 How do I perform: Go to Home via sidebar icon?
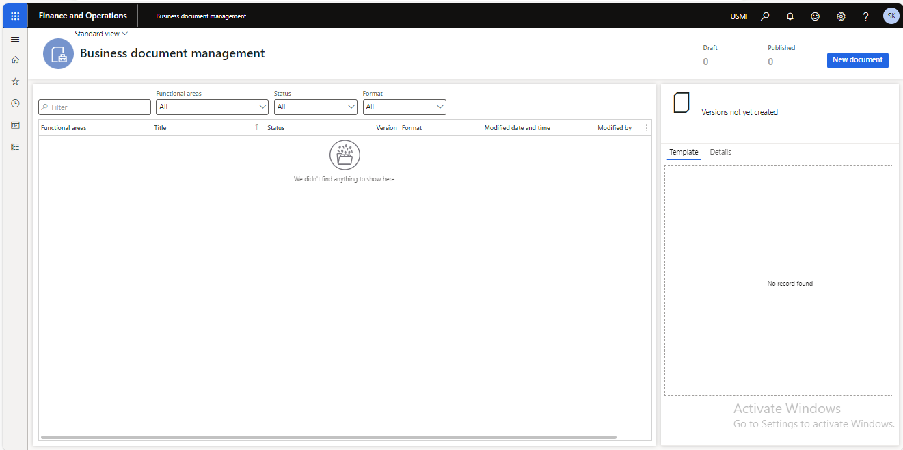(15, 60)
